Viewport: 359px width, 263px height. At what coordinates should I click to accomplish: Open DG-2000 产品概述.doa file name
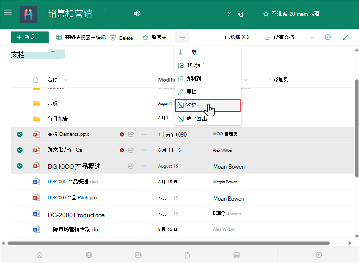coord(73,182)
